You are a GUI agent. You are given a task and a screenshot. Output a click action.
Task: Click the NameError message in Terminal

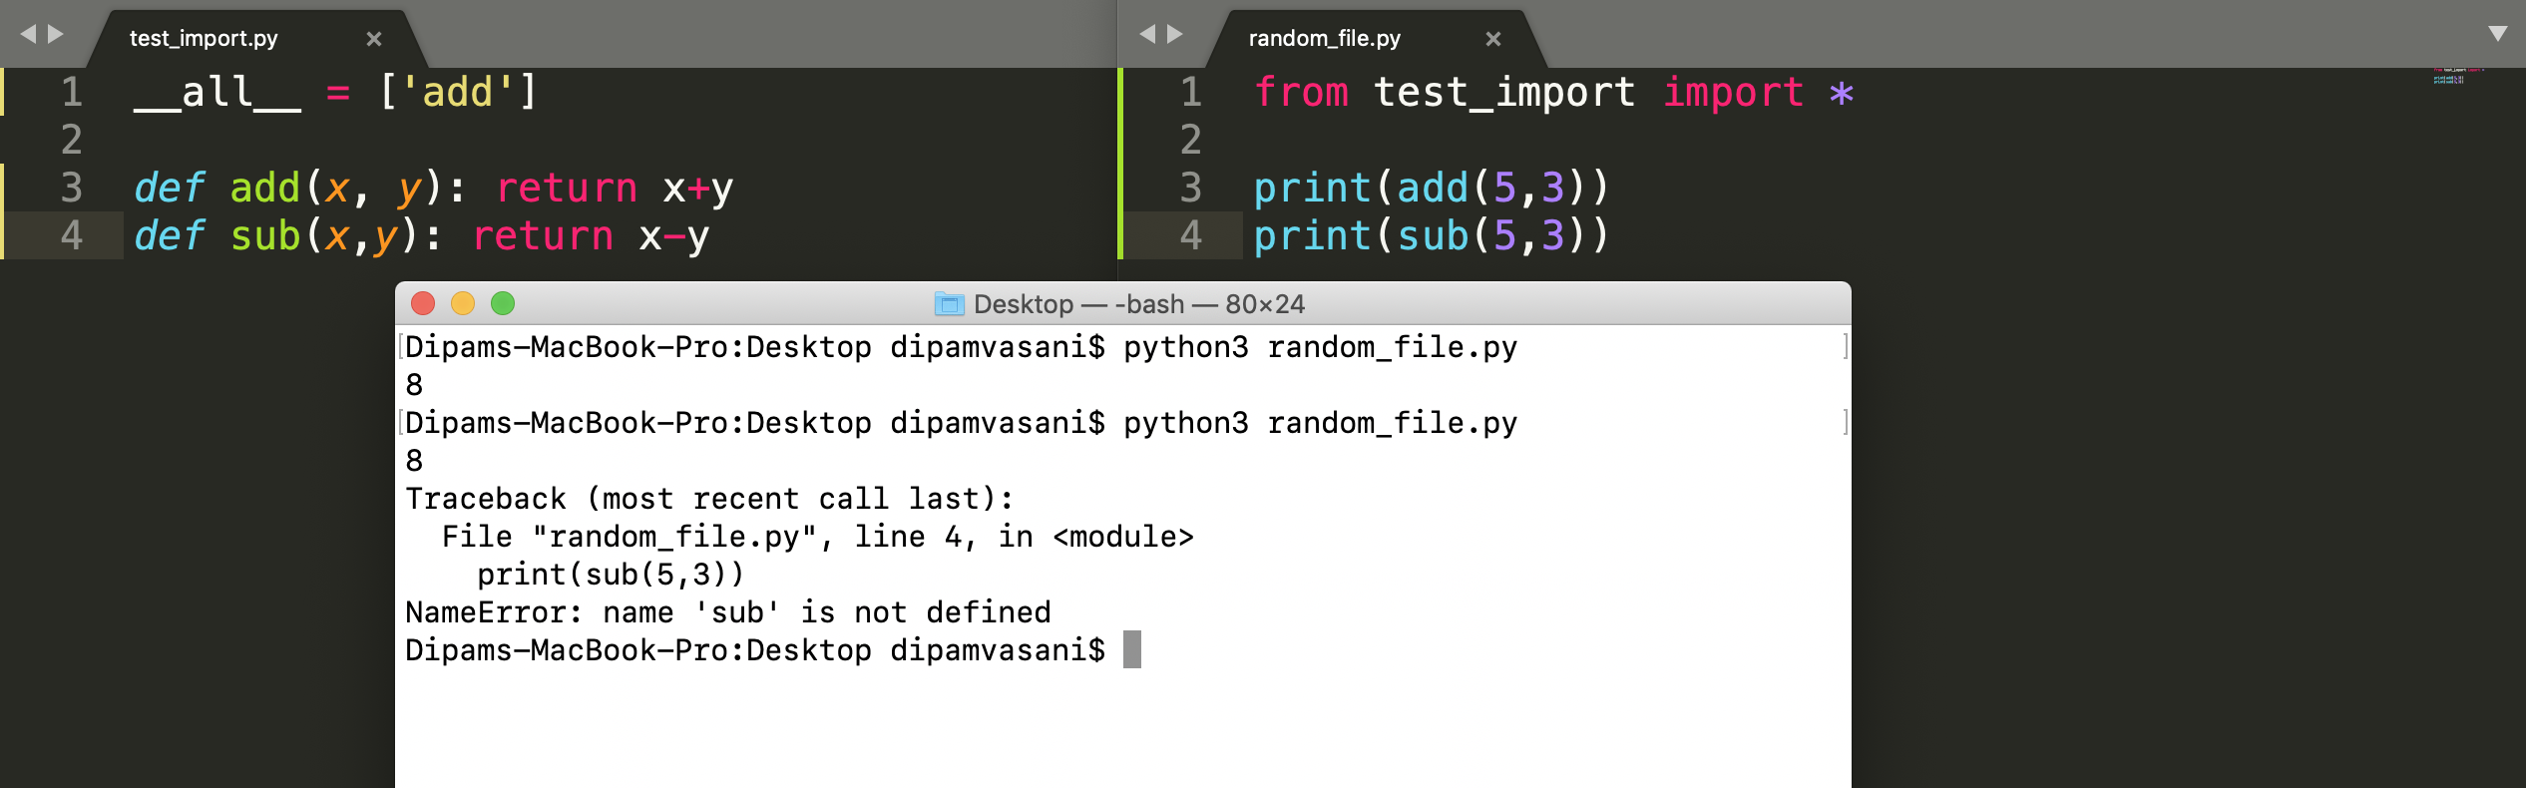tap(727, 612)
